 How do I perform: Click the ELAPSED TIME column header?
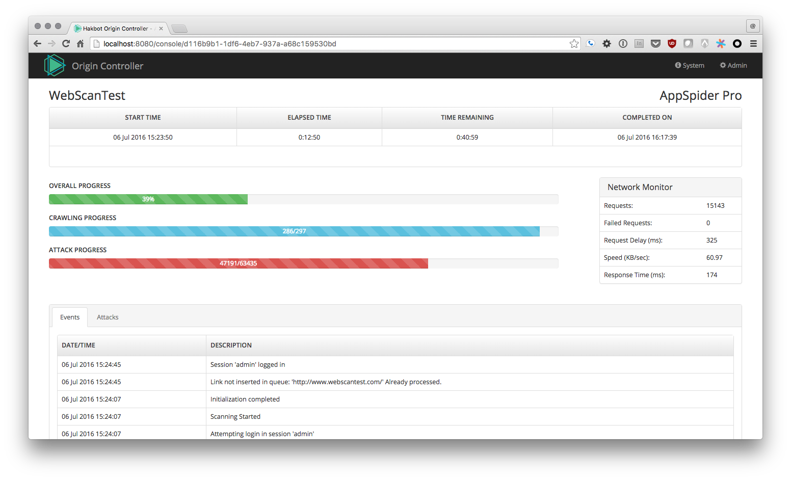[x=309, y=118]
